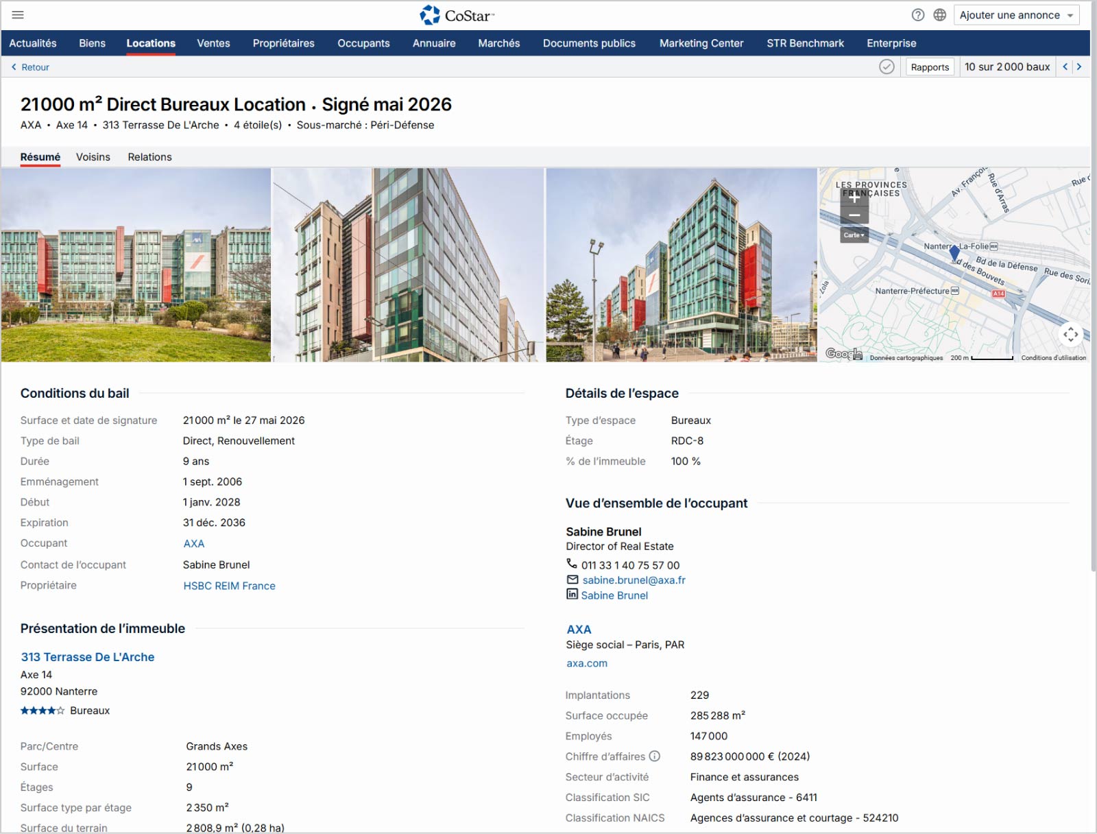Click the '1 janv. 2028' start date
Screen dimensions: 1097x834
(212, 502)
